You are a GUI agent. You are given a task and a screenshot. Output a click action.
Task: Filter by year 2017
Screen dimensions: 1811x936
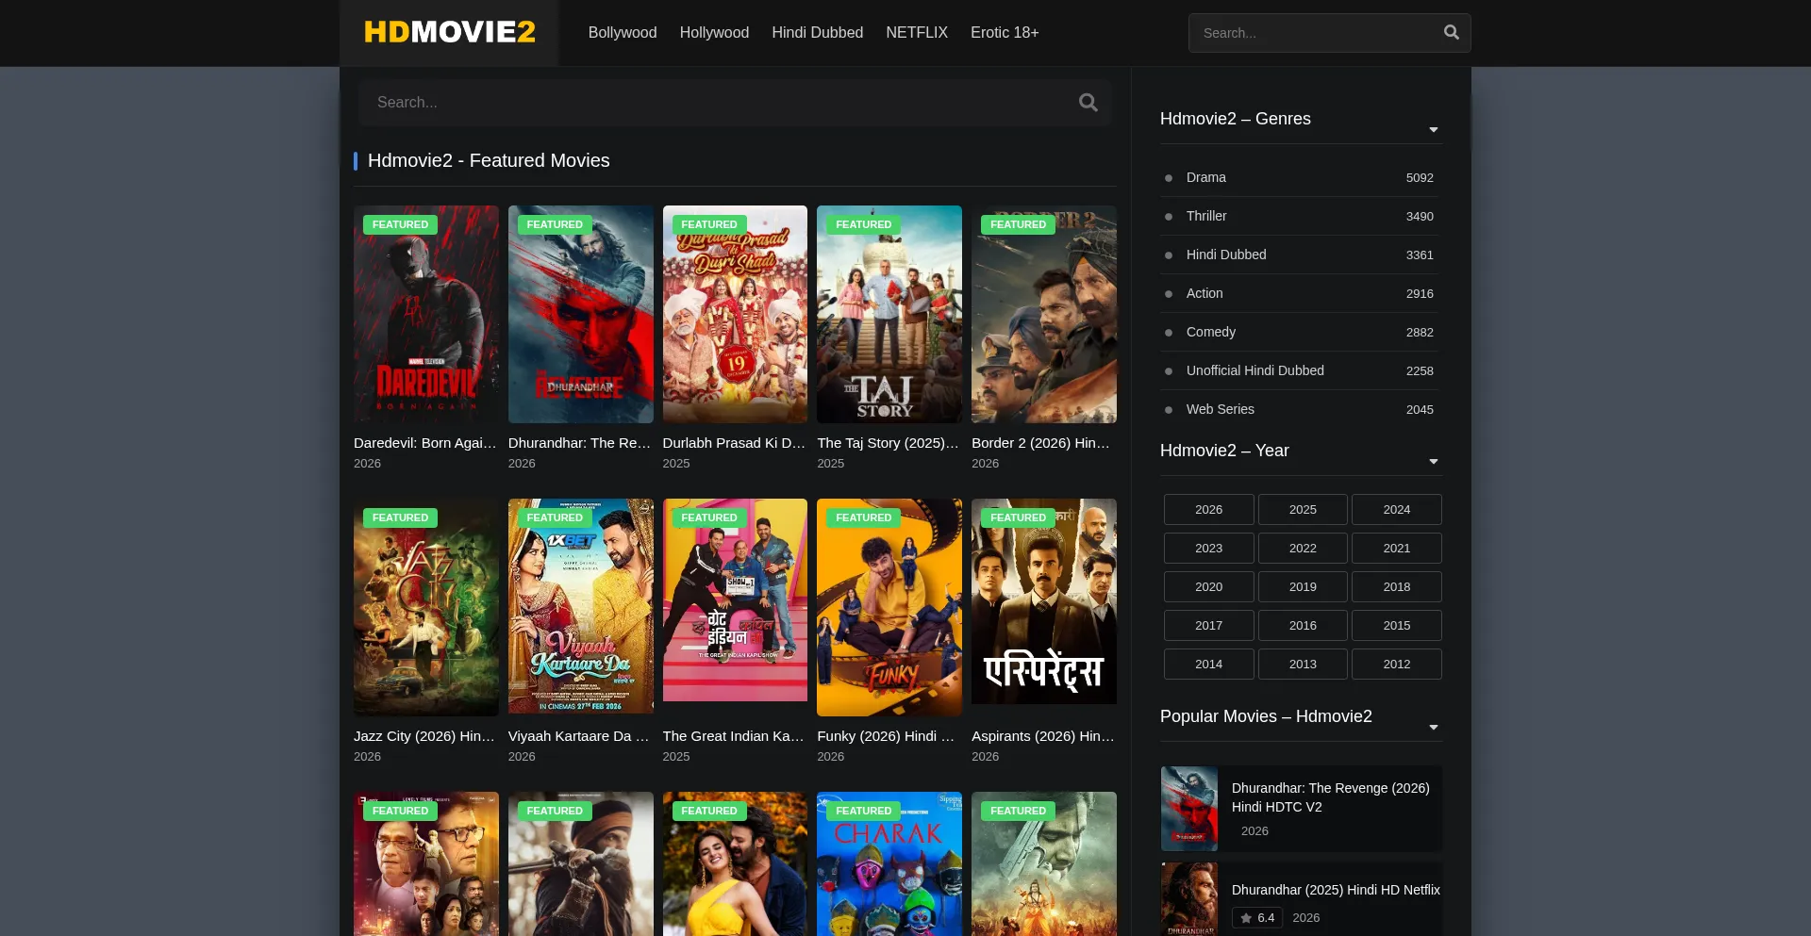pyautogui.click(x=1209, y=625)
